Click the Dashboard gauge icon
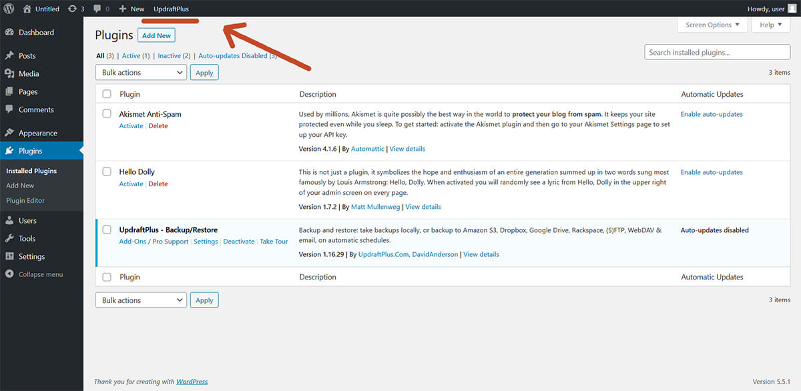 pos(9,32)
